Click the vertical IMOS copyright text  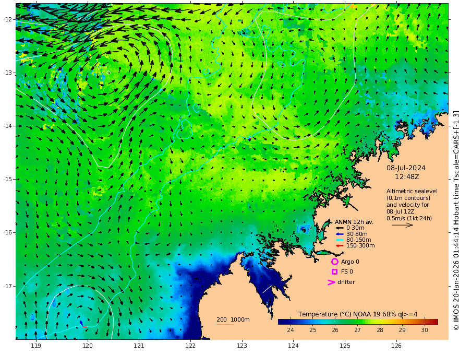[x=456, y=220]
